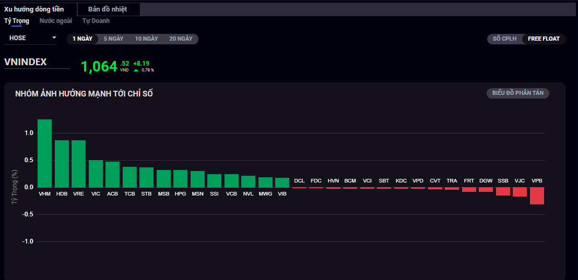Select the 1 NGÀY time range

pos(82,39)
